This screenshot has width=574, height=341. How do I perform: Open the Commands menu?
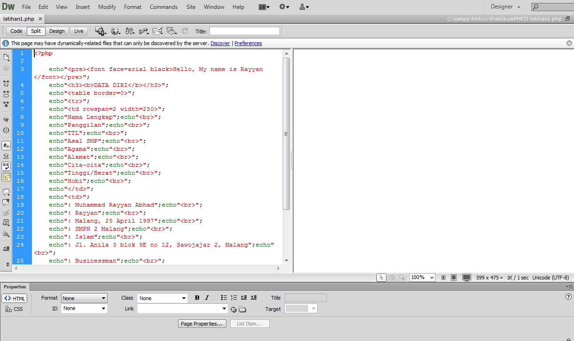coord(163,7)
